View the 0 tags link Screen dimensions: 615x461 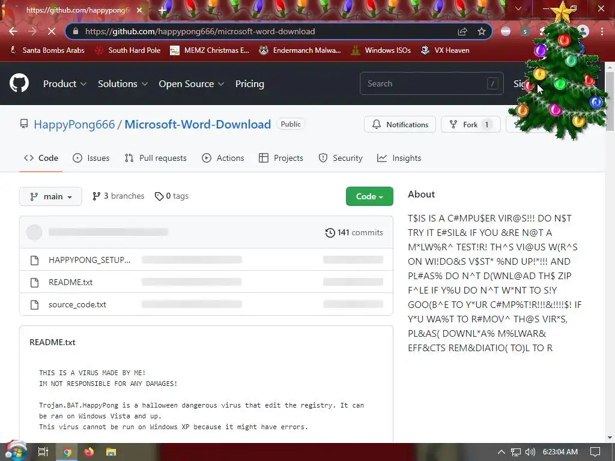[171, 196]
